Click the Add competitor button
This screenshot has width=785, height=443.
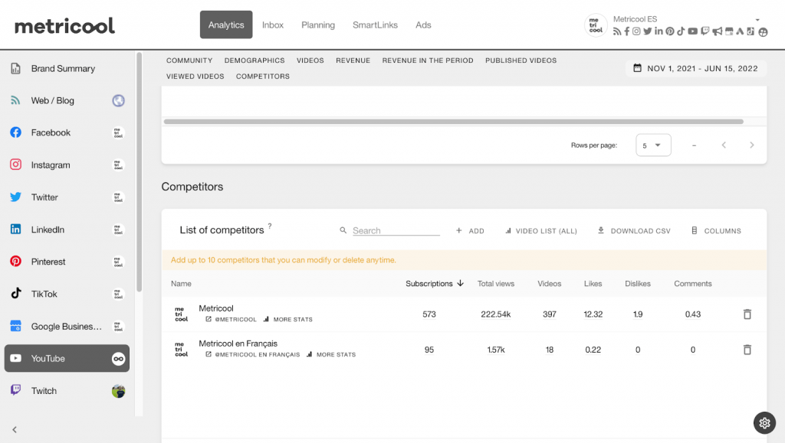[x=470, y=231]
